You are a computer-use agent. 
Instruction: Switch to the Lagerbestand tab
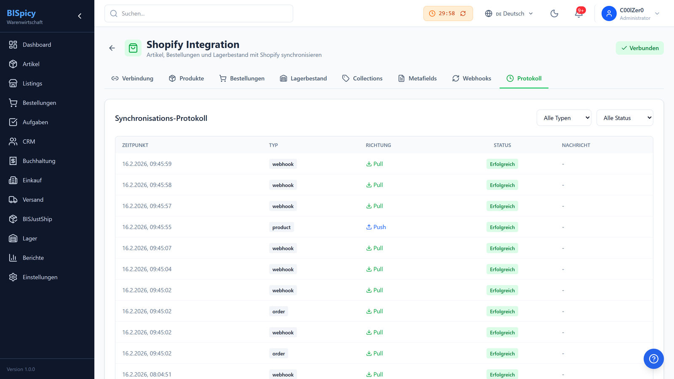[303, 78]
